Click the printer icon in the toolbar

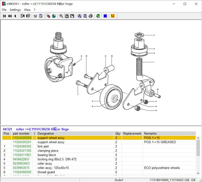pyautogui.click(x=91, y=16)
